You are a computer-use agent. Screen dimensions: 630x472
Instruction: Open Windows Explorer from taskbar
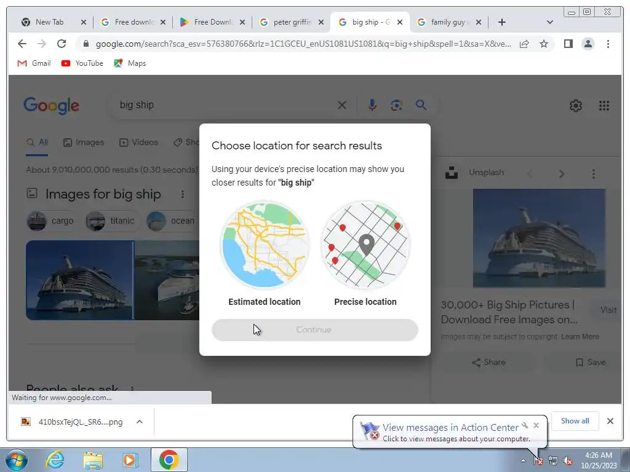[x=93, y=460]
